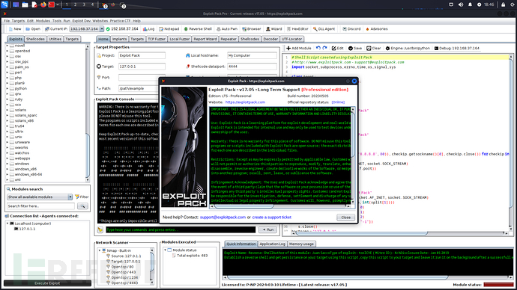Screen dimensions: 517x290
Task: Start the Wizard tool
Action: (x=274, y=29)
